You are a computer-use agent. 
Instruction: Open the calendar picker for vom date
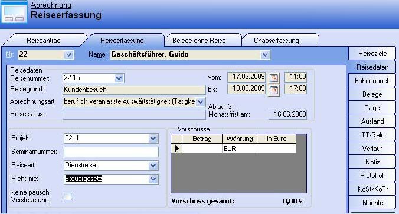tap(274, 77)
